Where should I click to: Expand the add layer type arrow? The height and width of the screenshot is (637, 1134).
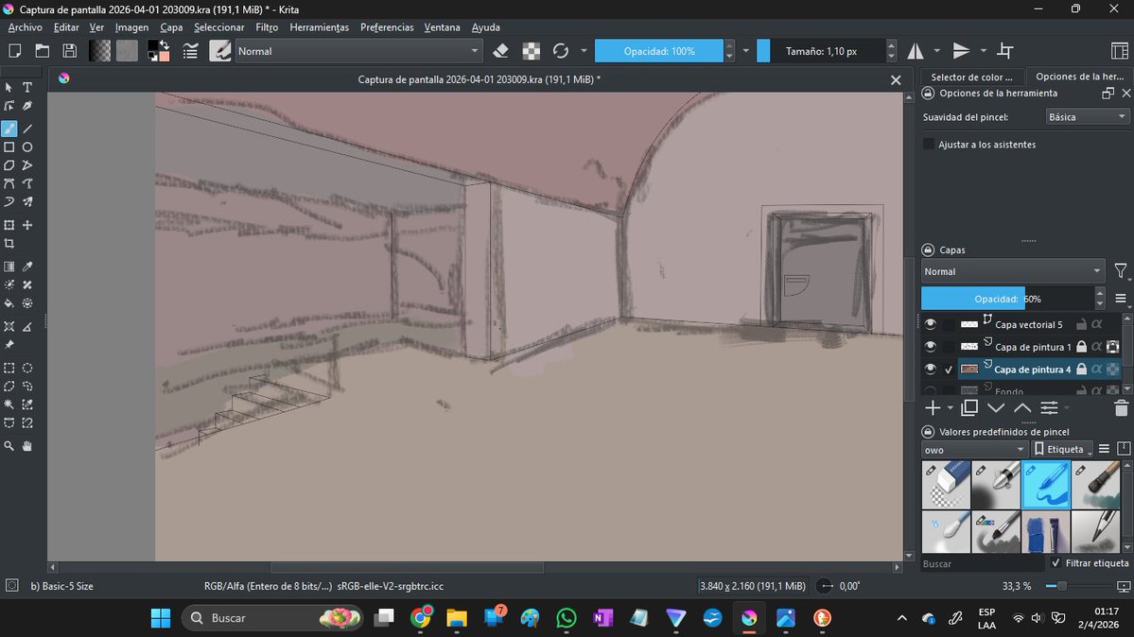pyautogui.click(x=951, y=408)
